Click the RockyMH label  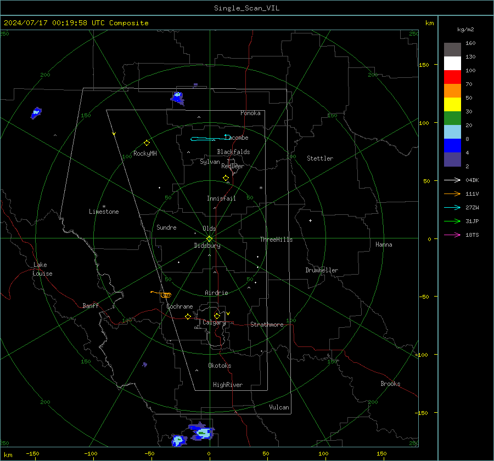[x=145, y=153]
